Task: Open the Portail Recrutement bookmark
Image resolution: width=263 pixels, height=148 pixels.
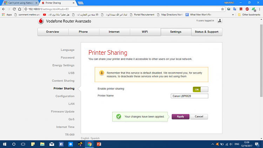Action: [142, 15]
